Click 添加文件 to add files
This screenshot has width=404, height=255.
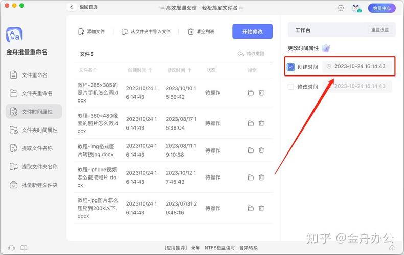[92, 31]
